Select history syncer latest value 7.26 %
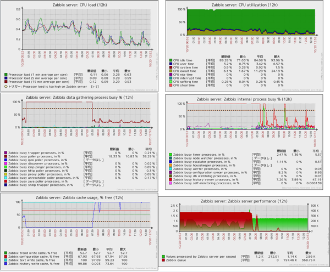Image resolution: width=330 pixels, height=272 pixels. tap(282, 179)
